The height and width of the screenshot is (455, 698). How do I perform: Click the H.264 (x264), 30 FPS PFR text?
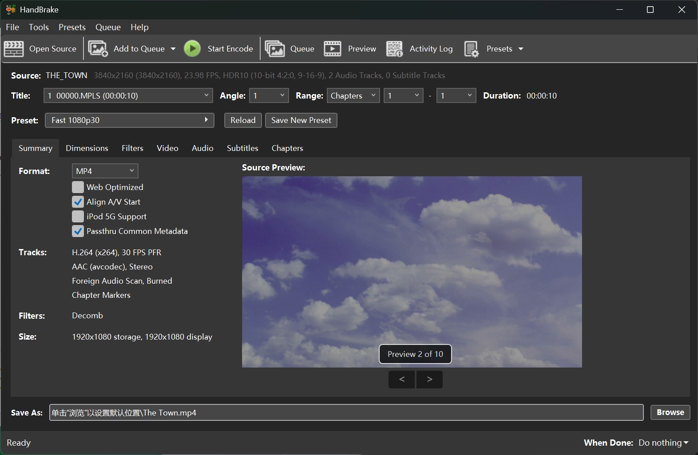coord(116,253)
